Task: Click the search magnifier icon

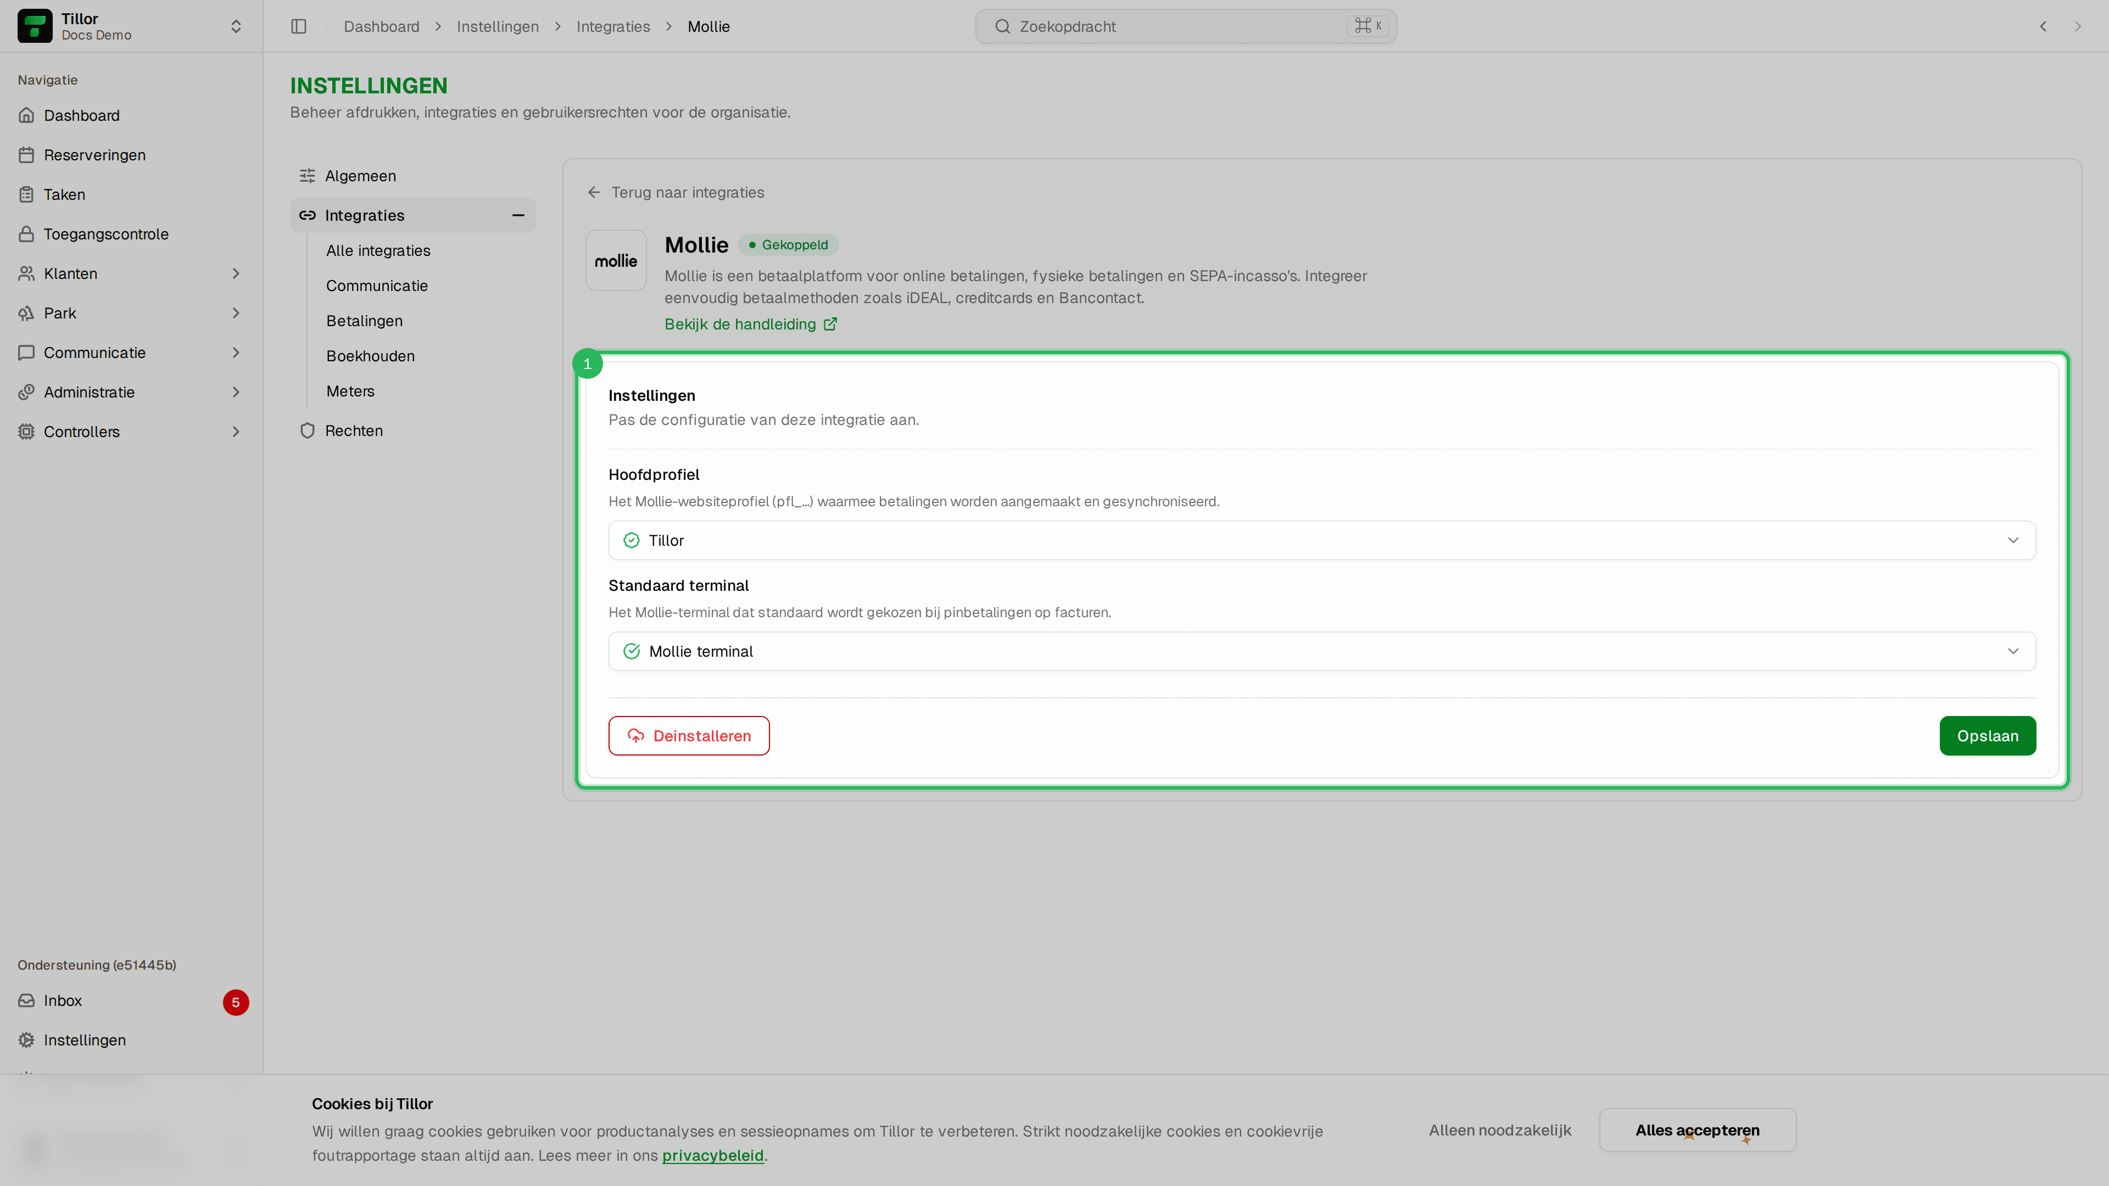Action: click(1002, 26)
